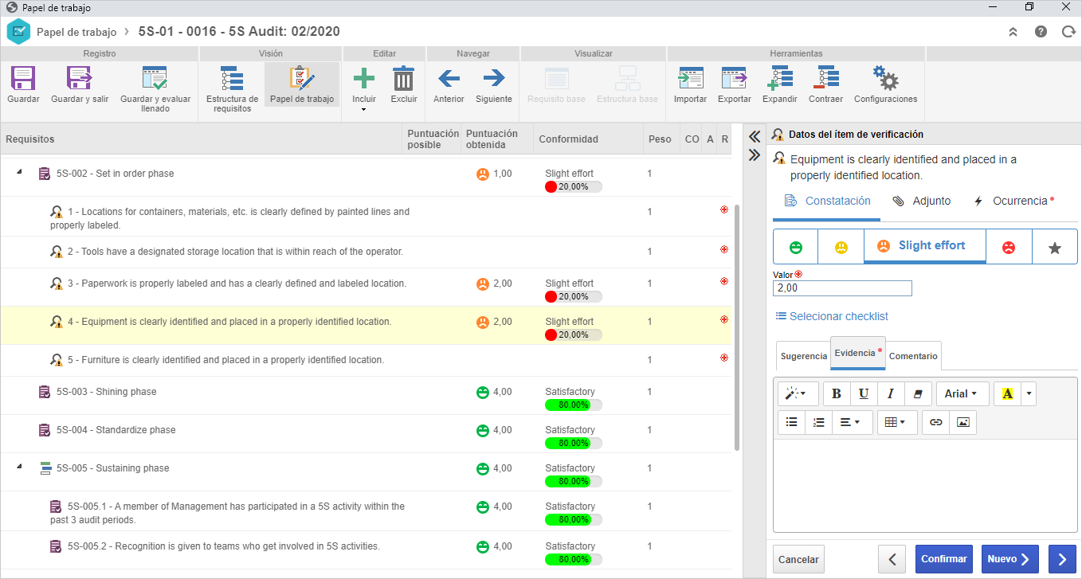Open the Incluir dropdown arrow
Viewport: 1082px width, 579px height.
364,110
